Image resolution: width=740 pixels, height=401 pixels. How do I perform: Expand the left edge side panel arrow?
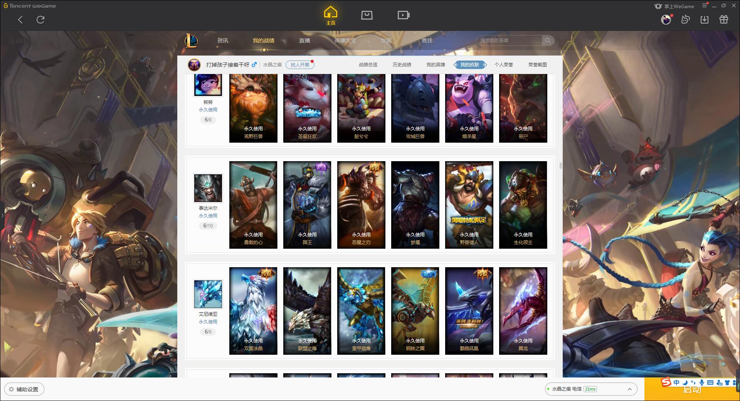[2, 215]
